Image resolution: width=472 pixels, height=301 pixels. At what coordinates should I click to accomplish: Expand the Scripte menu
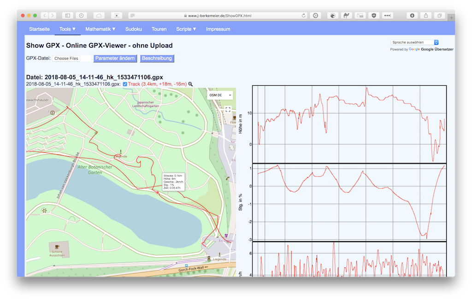[186, 29]
